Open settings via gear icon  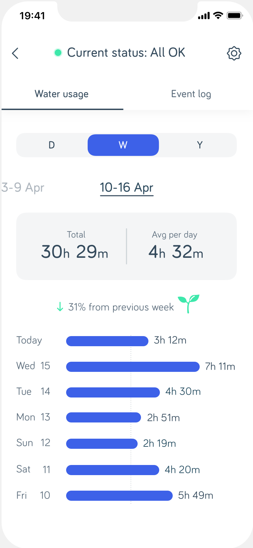(x=234, y=53)
